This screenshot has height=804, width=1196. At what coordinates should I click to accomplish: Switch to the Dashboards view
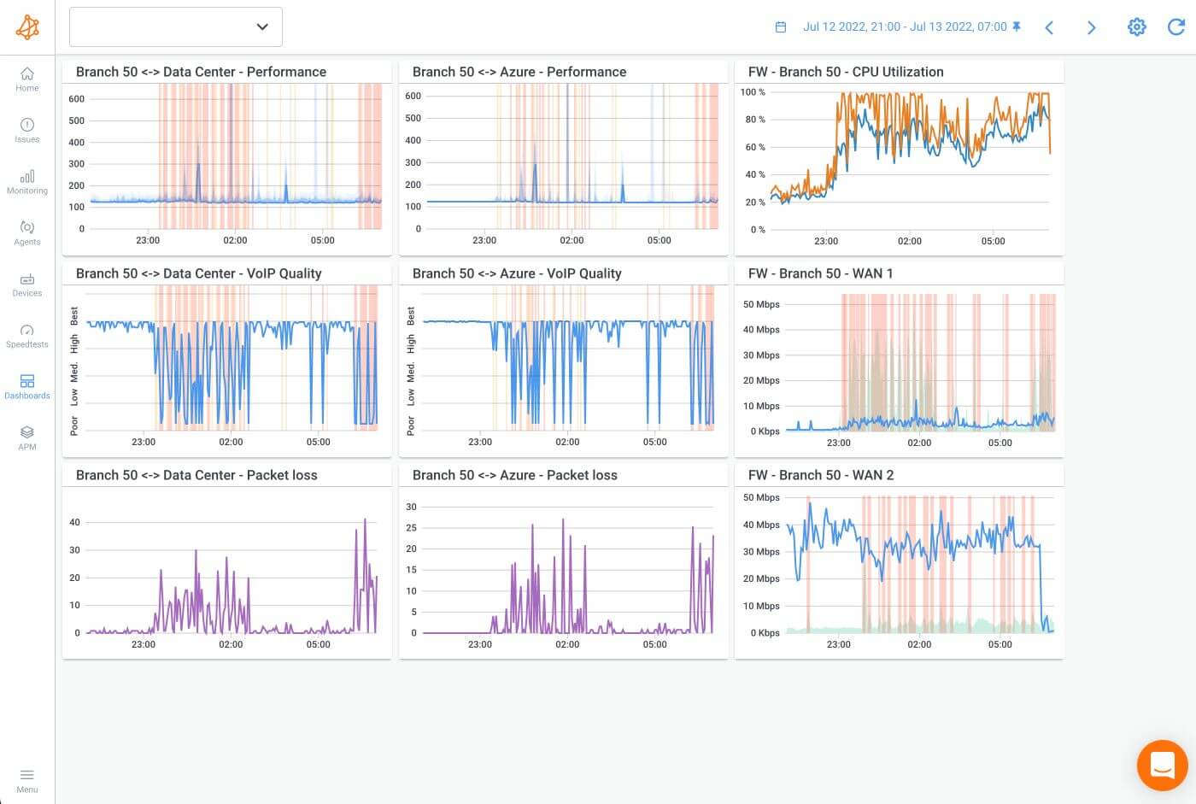coord(26,387)
